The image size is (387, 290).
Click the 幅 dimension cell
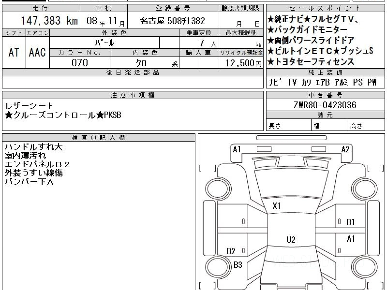[330, 125]
